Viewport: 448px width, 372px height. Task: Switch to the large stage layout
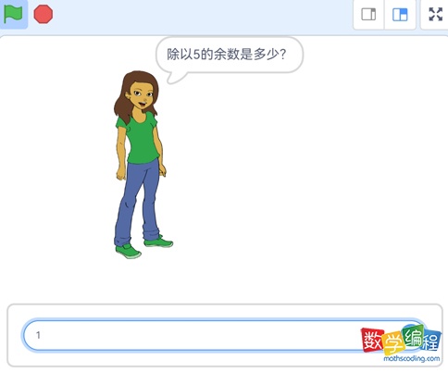click(x=400, y=15)
